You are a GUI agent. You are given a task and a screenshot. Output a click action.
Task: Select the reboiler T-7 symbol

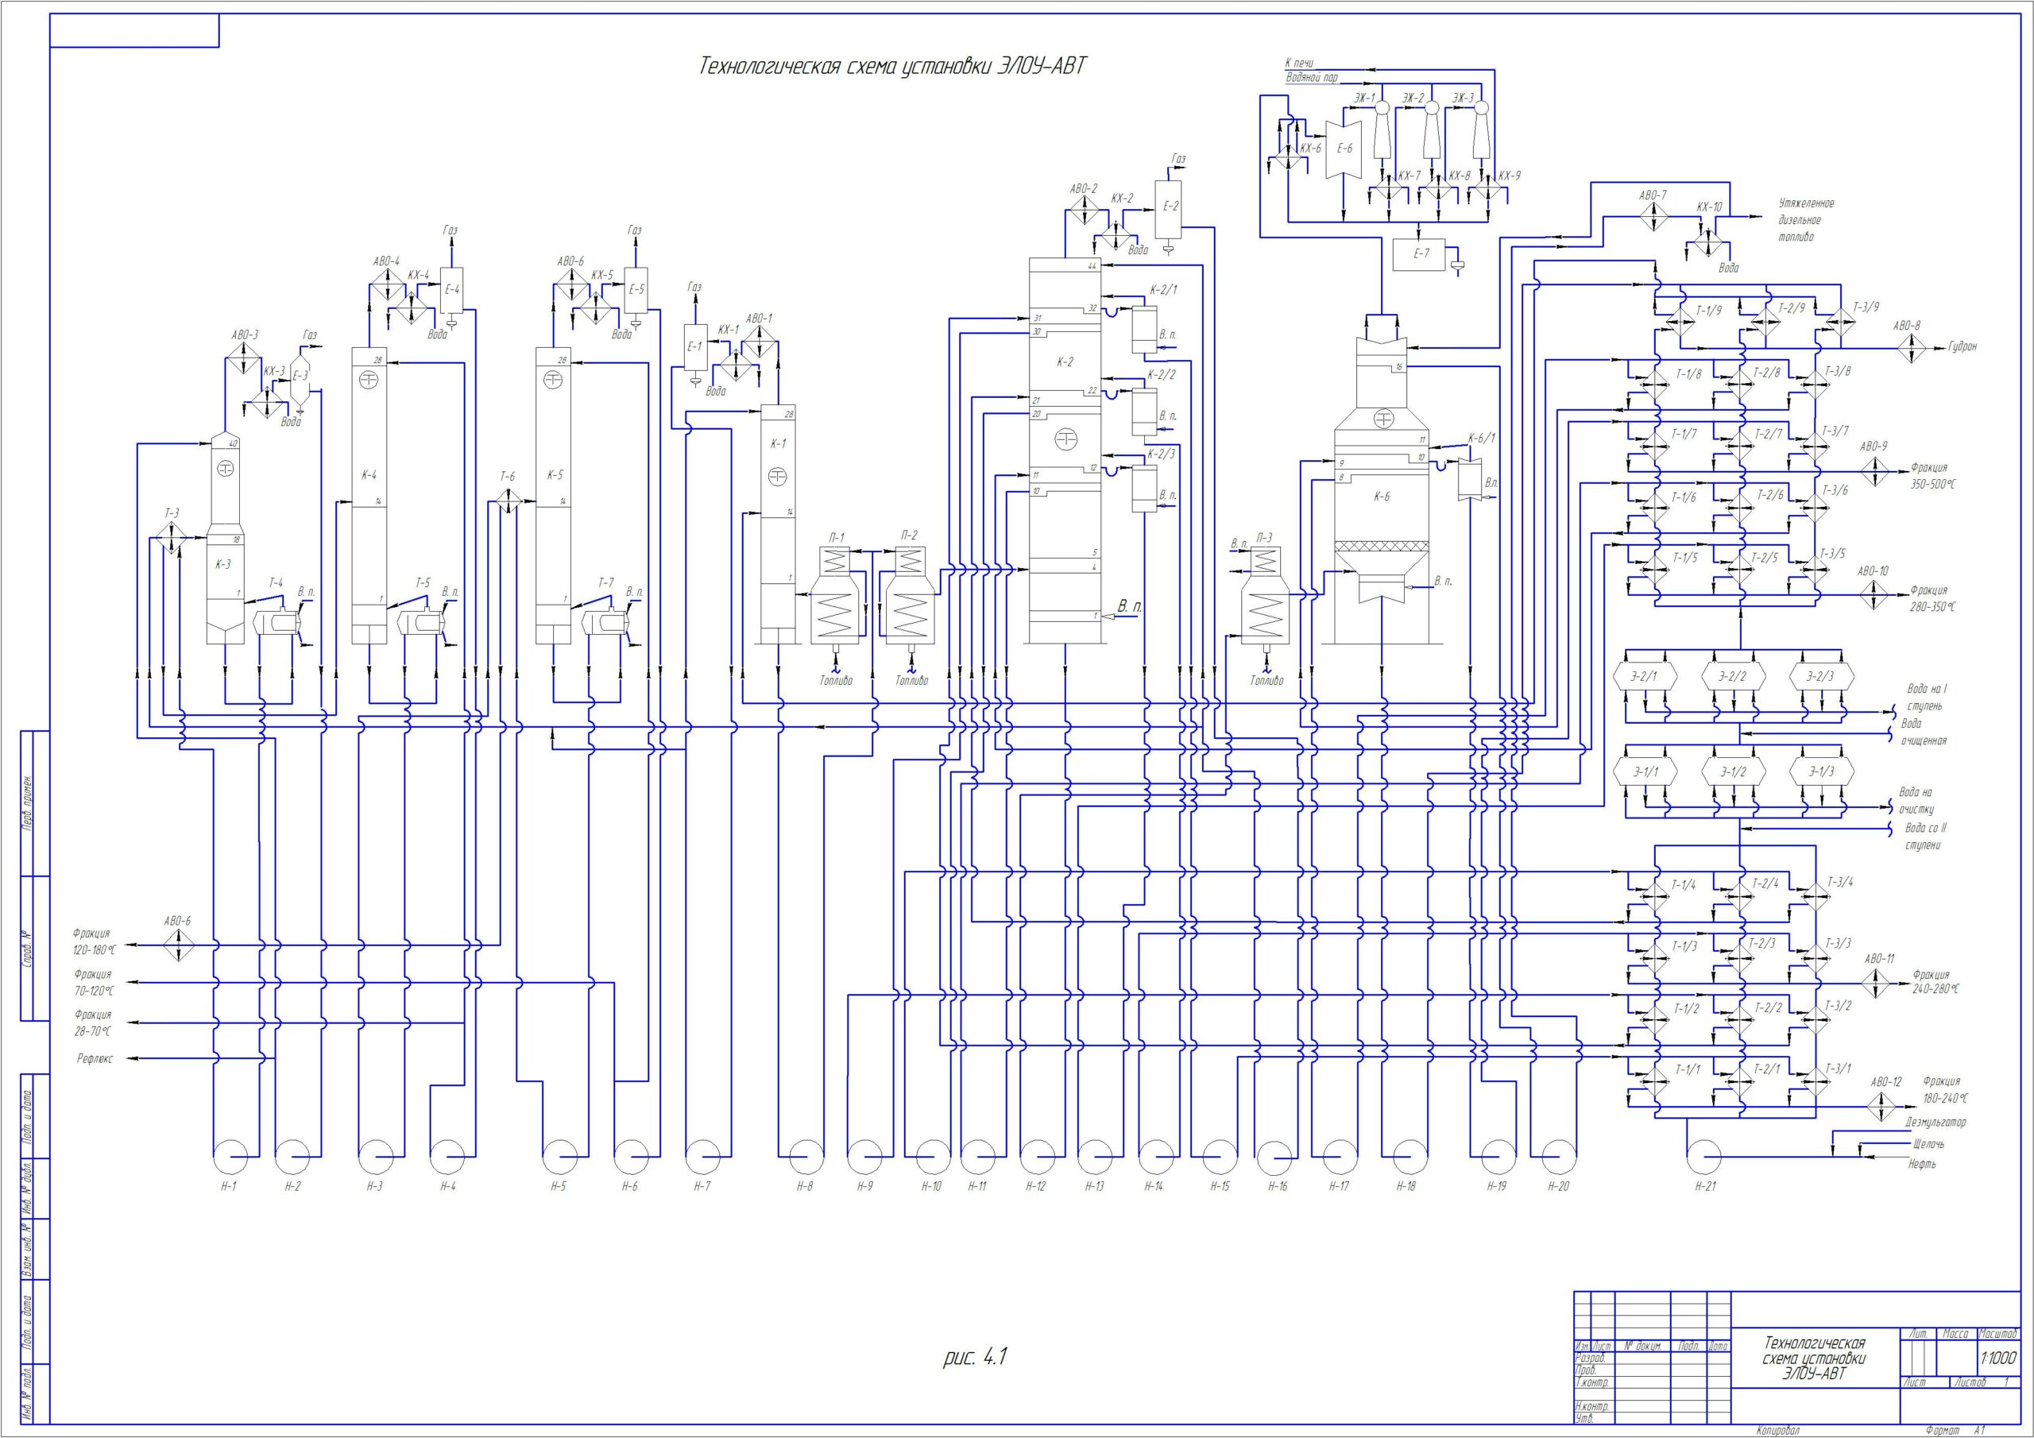[605, 622]
